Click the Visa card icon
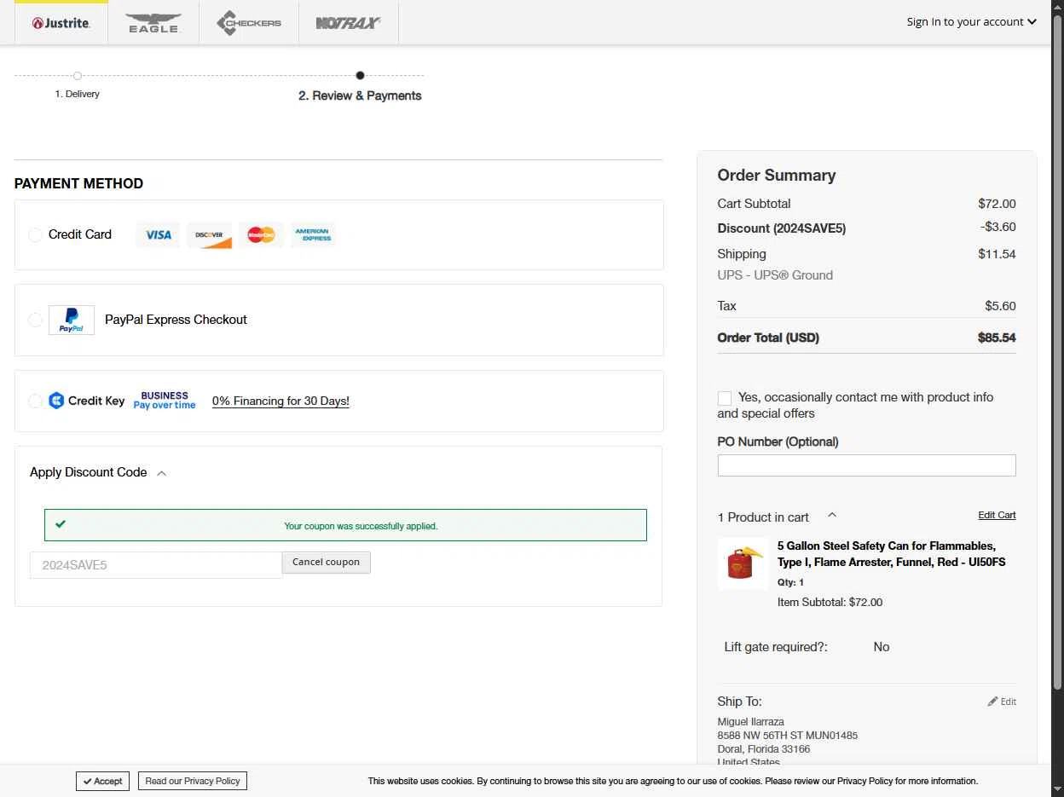 click(158, 234)
